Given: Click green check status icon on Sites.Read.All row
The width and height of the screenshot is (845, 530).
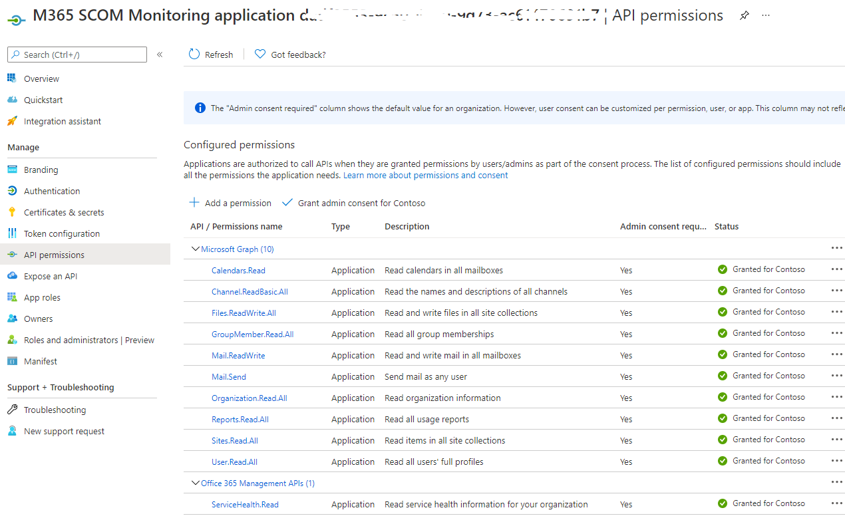Looking at the screenshot, I should pos(723,440).
